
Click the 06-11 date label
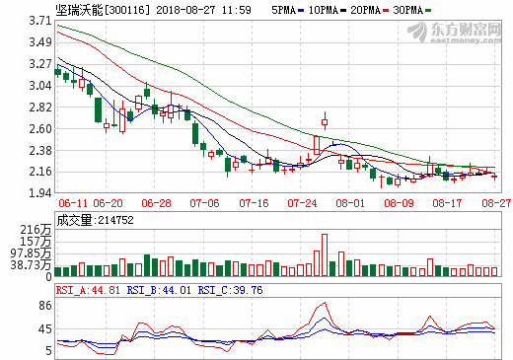pos(73,203)
